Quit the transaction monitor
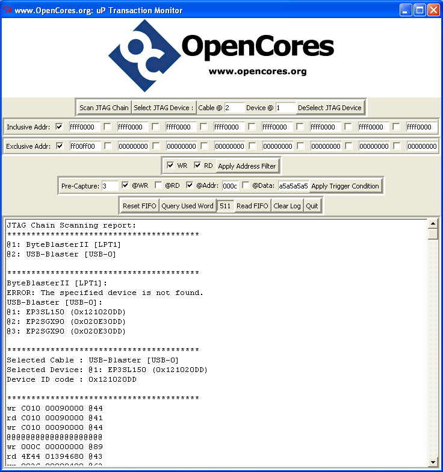 (312, 206)
